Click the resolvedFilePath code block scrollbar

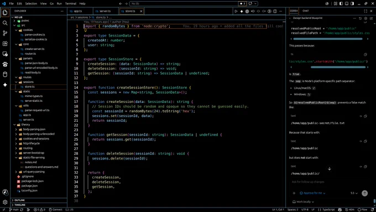(x=328, y=39)
